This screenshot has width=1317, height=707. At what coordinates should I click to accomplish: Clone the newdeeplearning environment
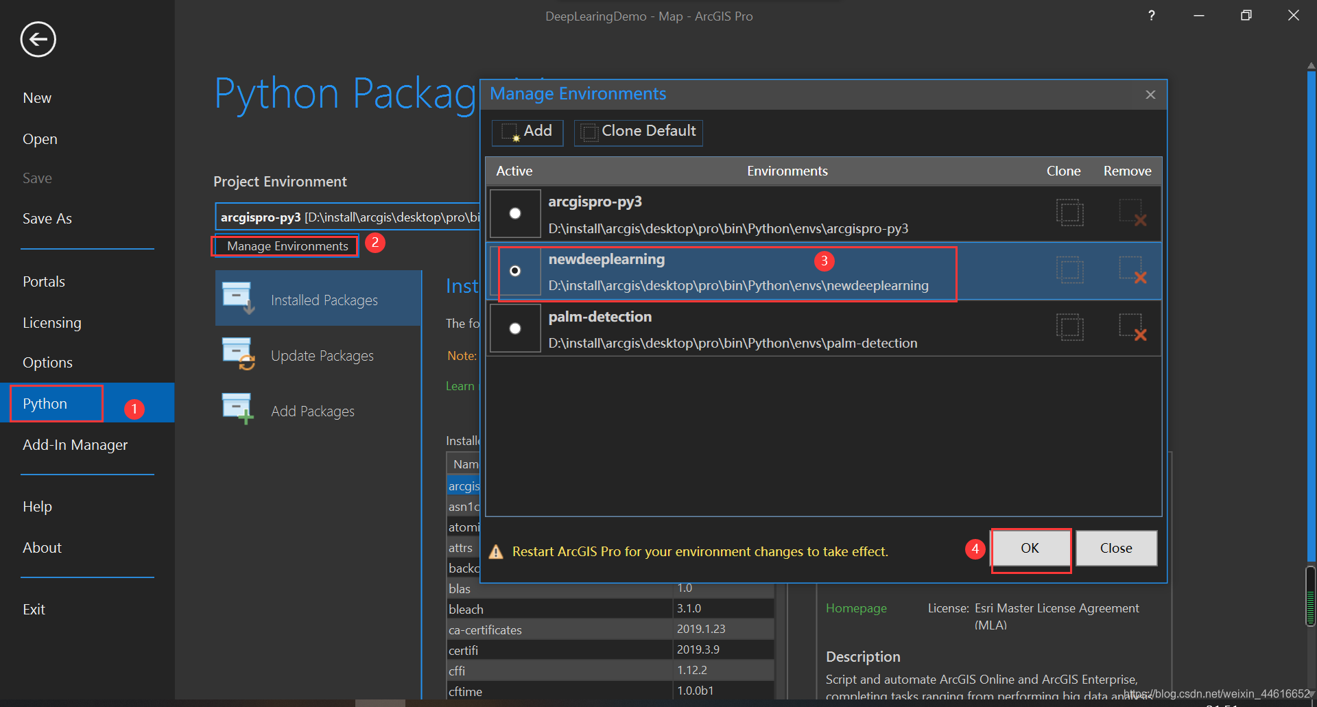(1069, 270)
